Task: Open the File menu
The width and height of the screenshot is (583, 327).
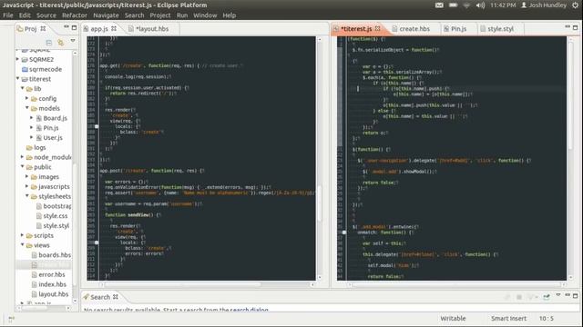Action: click(x=8, y=15)
